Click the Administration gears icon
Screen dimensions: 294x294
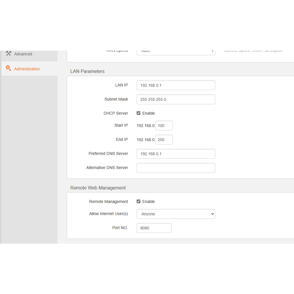[x=9, y=68]
